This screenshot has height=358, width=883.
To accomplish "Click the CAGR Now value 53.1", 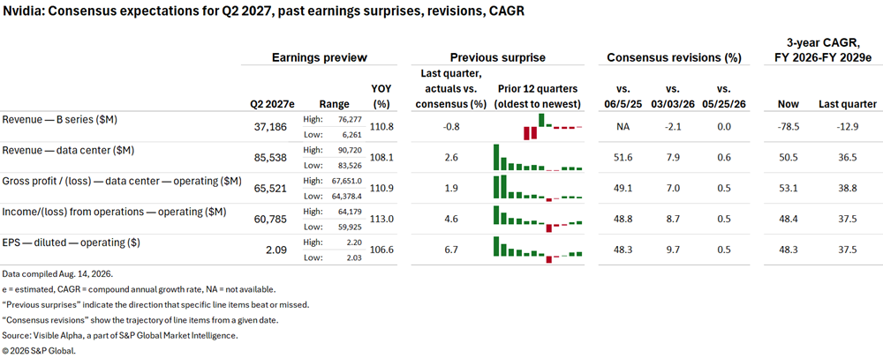I will coord(787,189).
